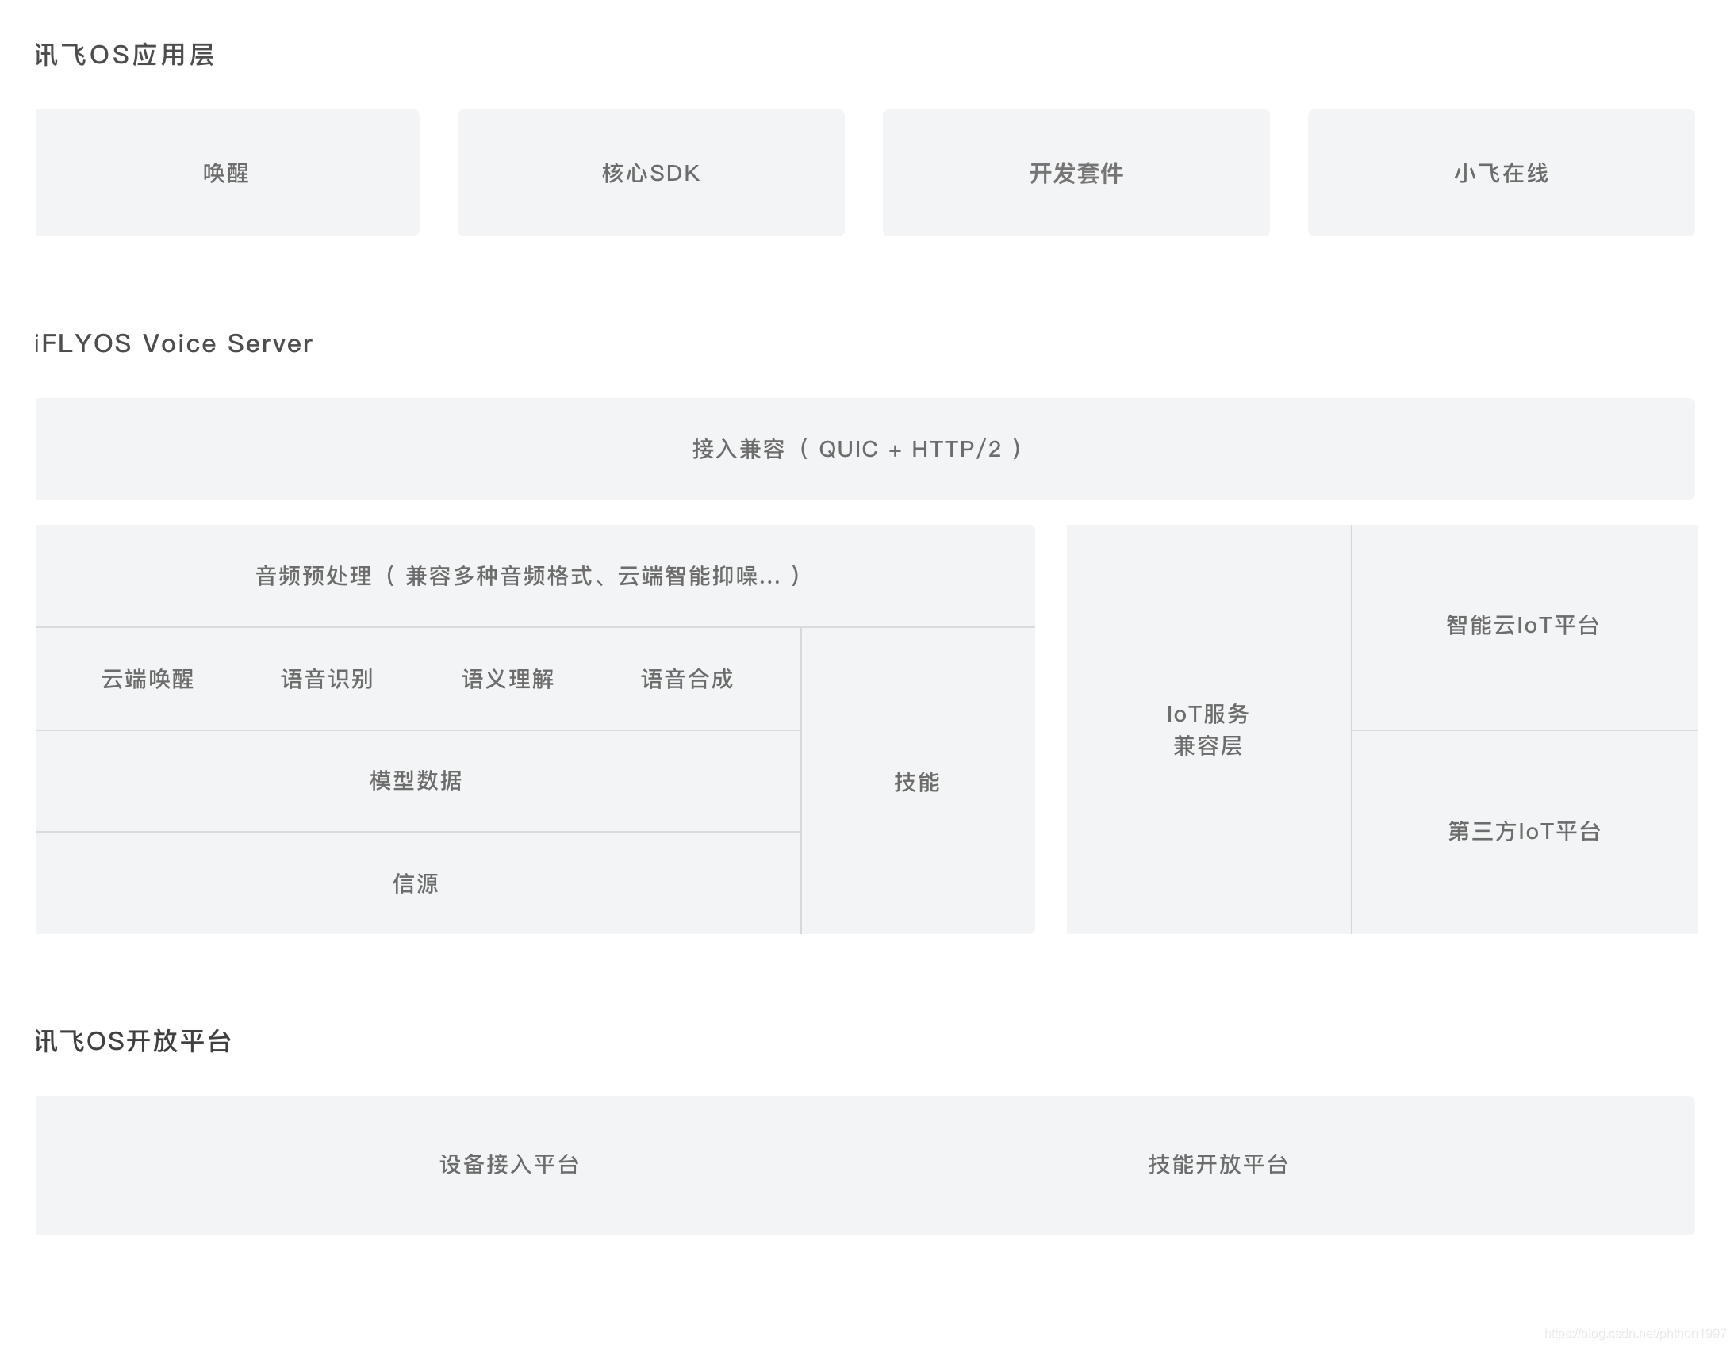Open the 开发套件 module
Image resolution: width=1734 pixels, height=1348 pixels.
click(1076, 173)
